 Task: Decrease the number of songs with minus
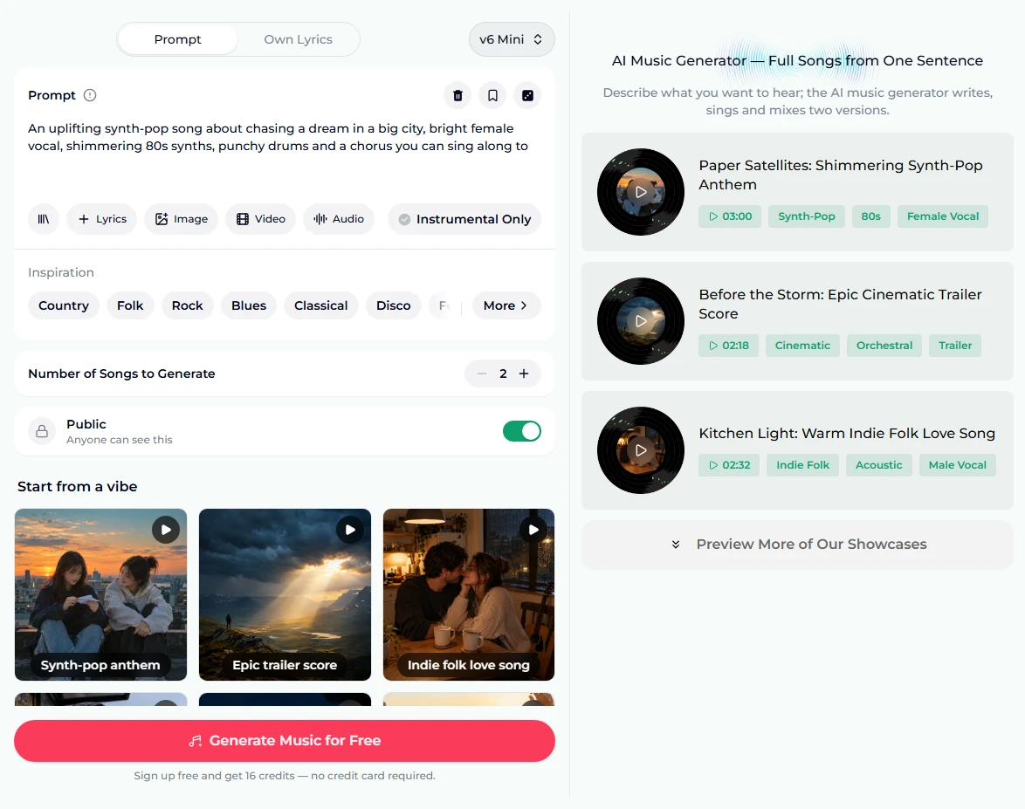click(482, 374)
